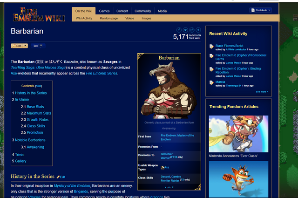Image resolution: width=298 pixels, height=198 pixels.
Task: Open the Videos subnav link
Action: click(129, 18)
